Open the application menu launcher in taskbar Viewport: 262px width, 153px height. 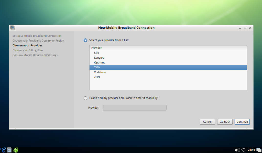pyautogui.click(x=3, y=150)
